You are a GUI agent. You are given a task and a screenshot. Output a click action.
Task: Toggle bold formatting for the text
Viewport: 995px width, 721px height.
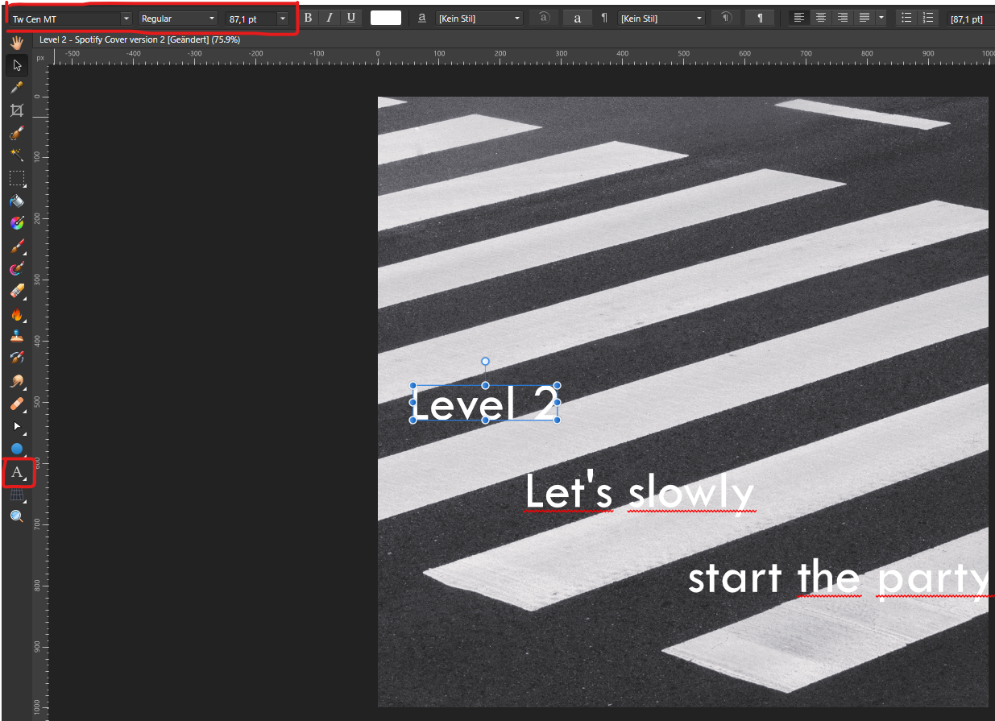[x=309, y=17]
